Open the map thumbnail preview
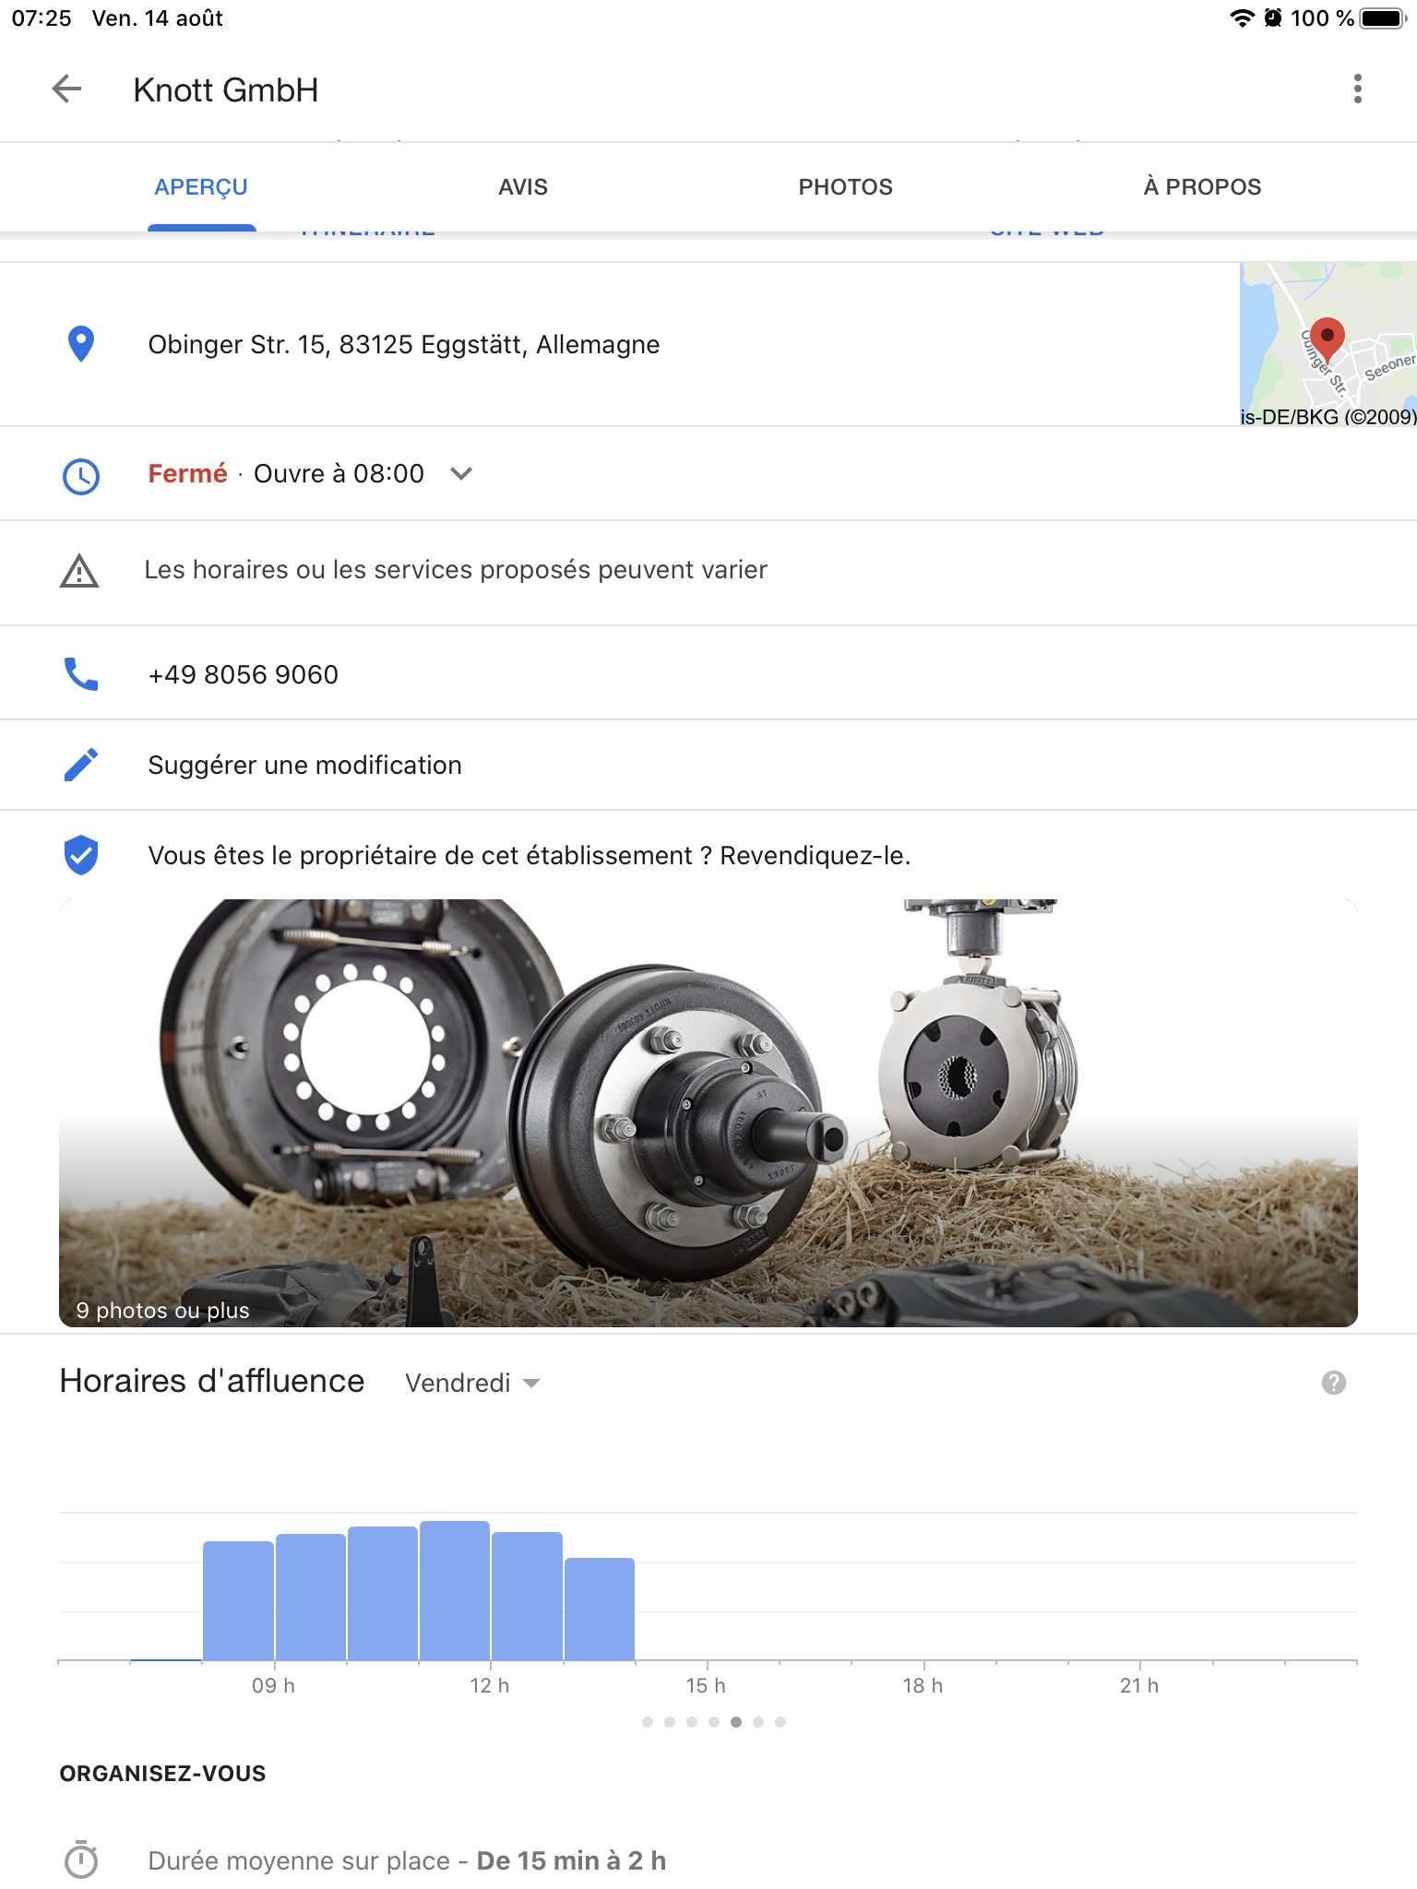The height and width of the screenshot is (1889, 1417). [1328, 344]
